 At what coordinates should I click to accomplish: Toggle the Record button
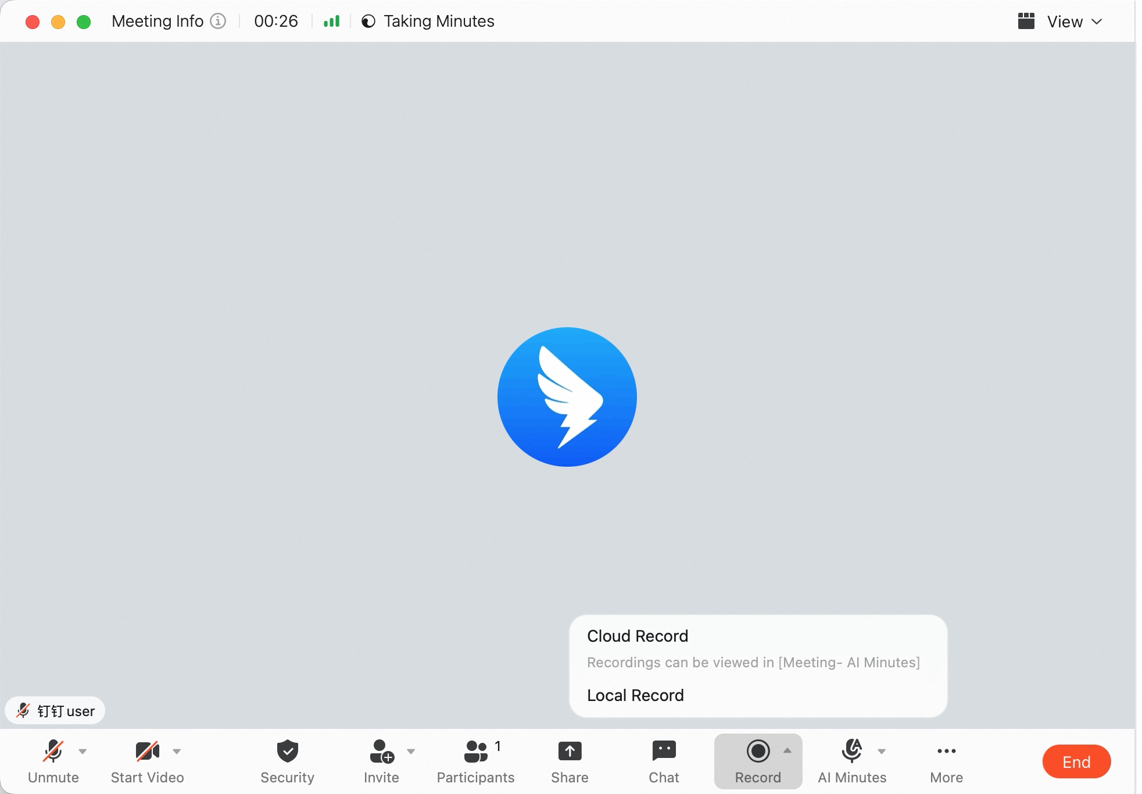(x=758, y=761)
